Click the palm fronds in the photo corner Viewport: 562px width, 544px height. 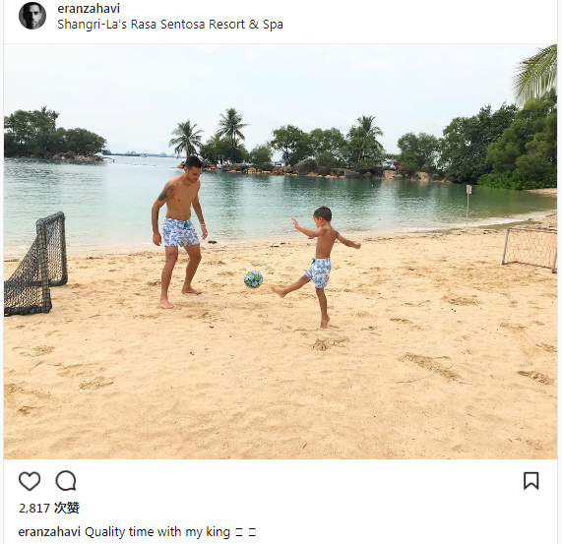[534, 72]
